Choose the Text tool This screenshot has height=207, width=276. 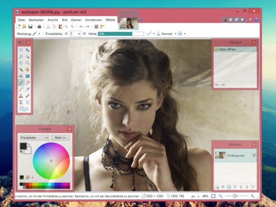pyautogui.click(x=21, y=102)
